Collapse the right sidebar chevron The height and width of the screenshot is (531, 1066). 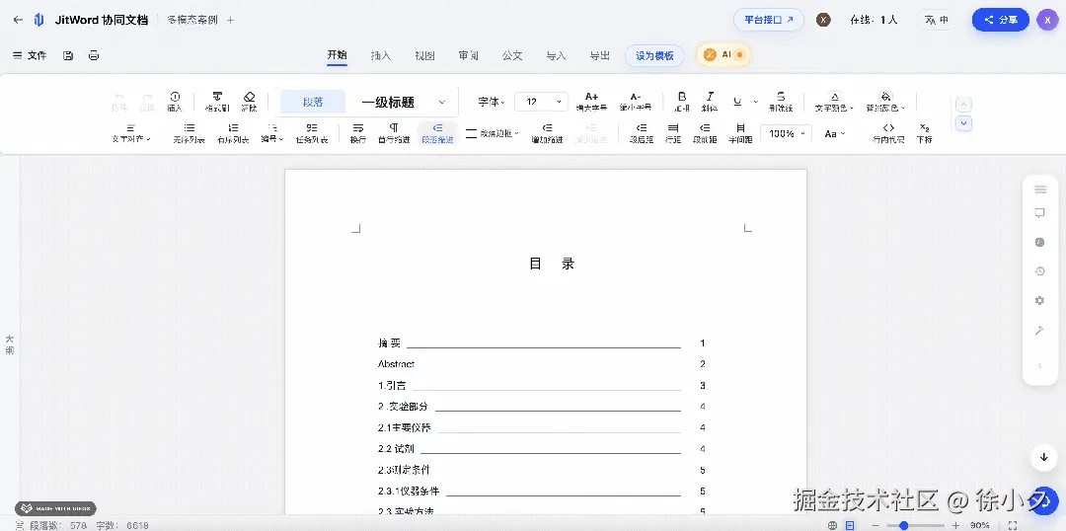(1039, 366)
